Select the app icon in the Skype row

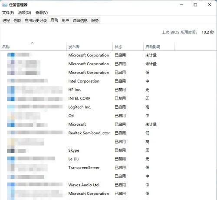[11, 151]
